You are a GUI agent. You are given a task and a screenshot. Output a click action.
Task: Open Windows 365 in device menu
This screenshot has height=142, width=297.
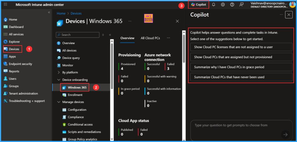77,87
